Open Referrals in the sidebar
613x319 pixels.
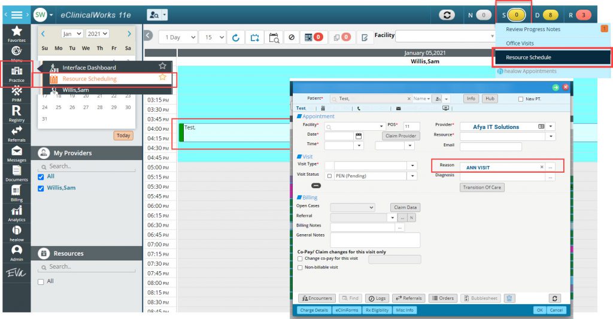click(16, 134)
